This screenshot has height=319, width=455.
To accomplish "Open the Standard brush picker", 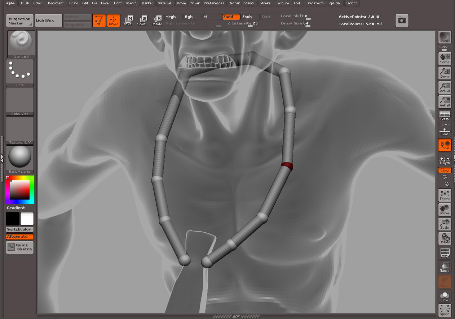I will 21,44.
